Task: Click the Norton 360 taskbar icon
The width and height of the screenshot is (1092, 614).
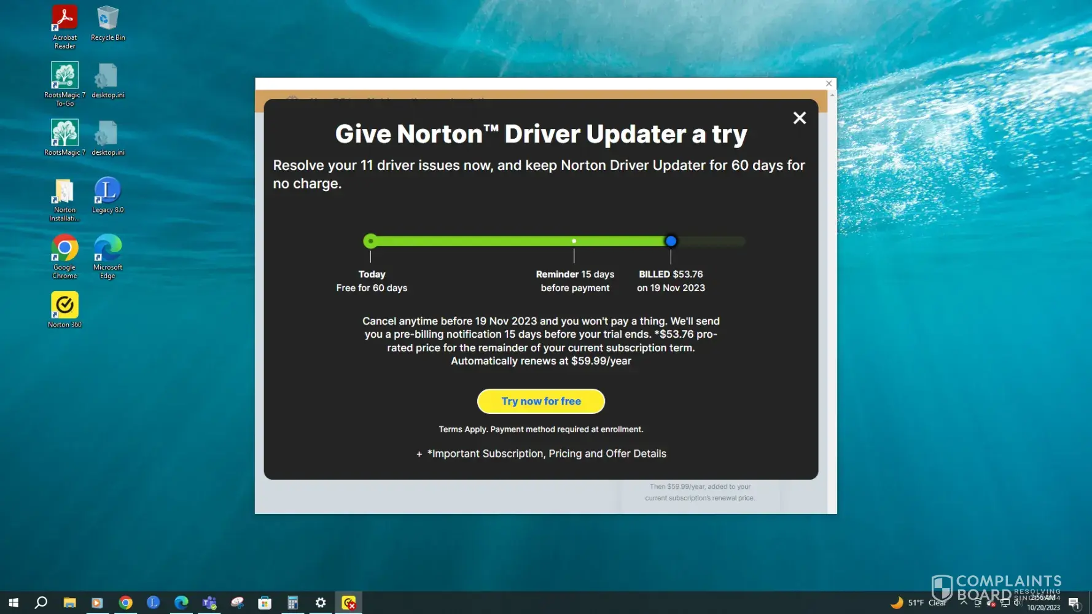Action: click(x=349, y=603)
